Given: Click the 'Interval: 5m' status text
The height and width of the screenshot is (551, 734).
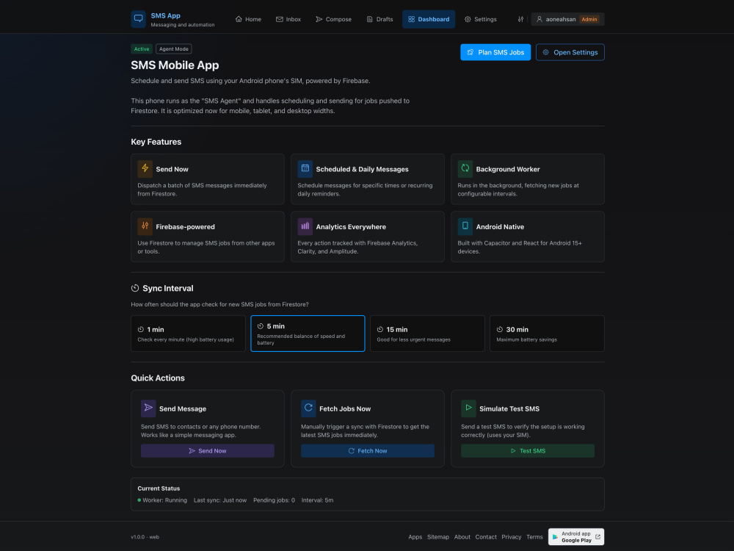Looking at the screenshot, I should pos(317,500).
